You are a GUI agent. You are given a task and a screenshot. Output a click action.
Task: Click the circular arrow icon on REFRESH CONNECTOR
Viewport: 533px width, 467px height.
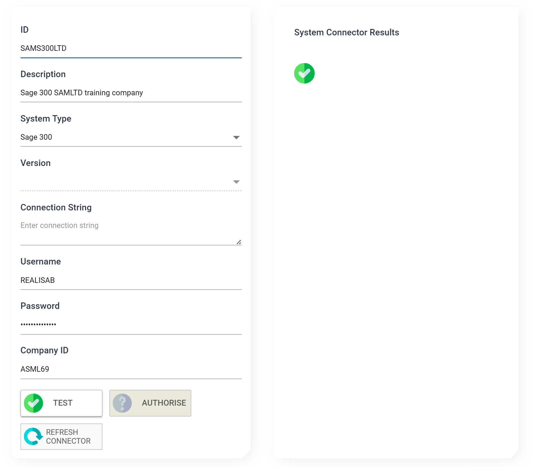tap(33, 436)
